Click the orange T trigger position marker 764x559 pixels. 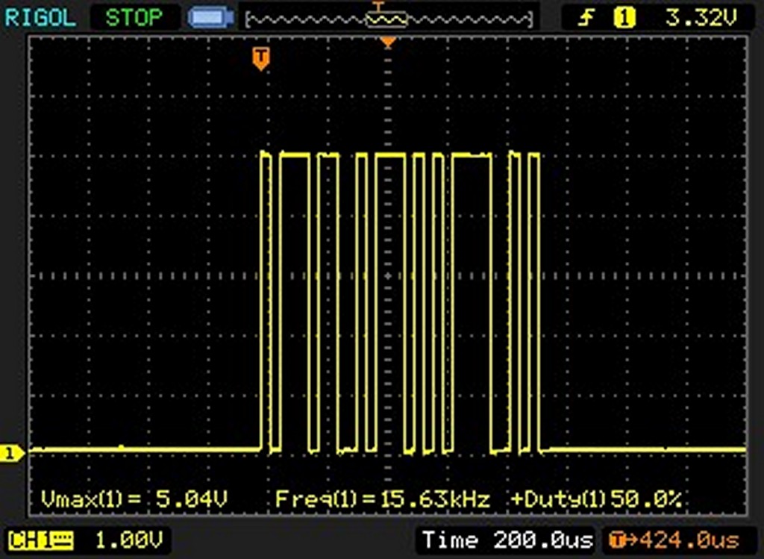click(x=261, y=58)
